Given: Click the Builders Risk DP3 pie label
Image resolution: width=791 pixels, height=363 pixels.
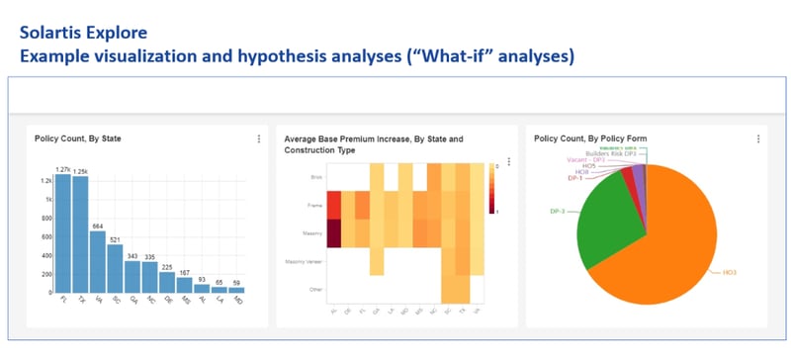Looking at the screenshot, I should (609, 153).
